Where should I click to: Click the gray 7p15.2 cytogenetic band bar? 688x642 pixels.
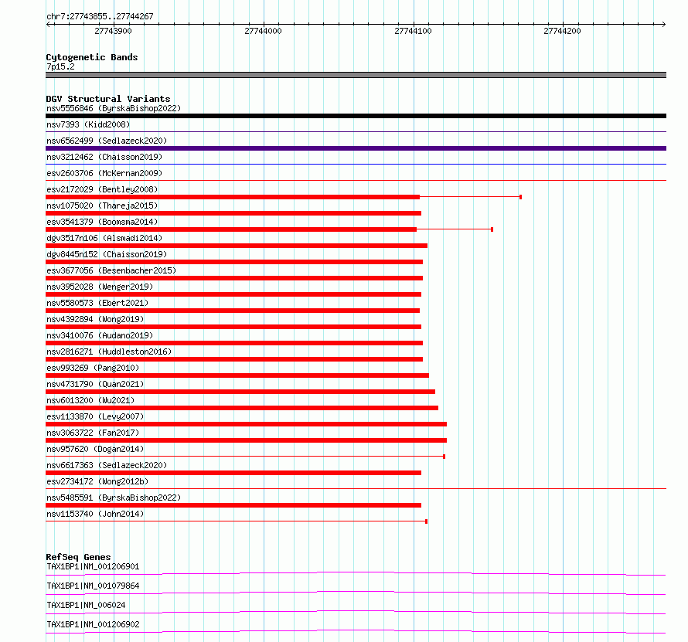click(x=356, y=75)
